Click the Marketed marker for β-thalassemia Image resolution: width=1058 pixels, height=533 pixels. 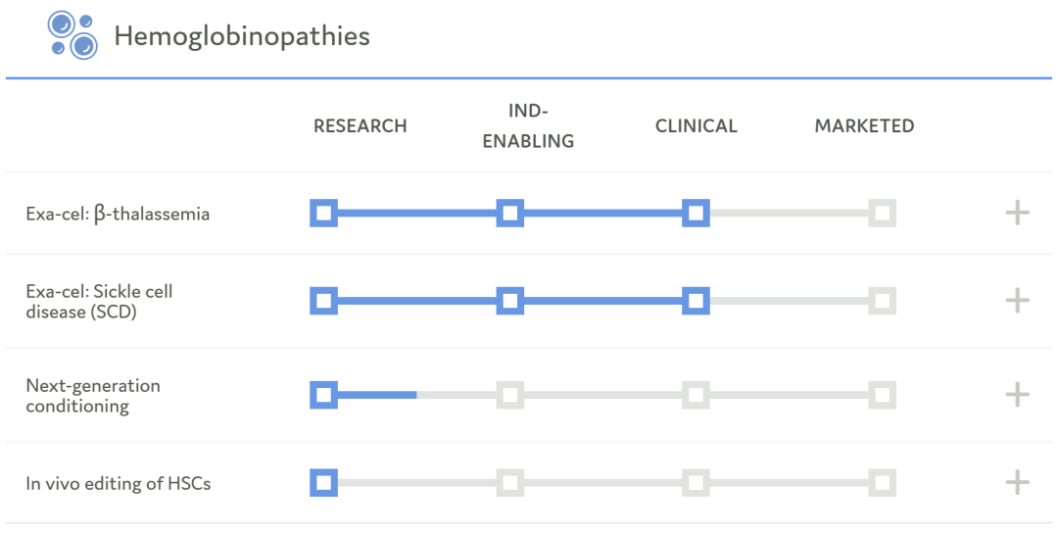(882, 214)
